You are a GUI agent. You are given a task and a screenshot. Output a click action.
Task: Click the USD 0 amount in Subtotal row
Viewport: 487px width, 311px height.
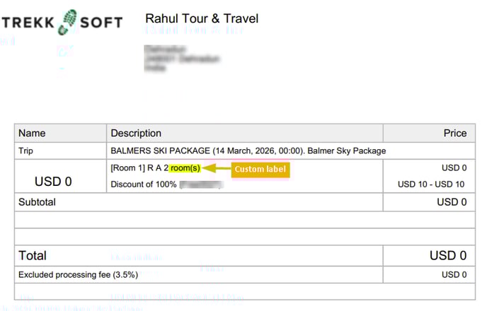452,202
